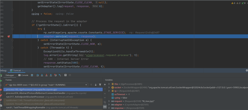Select the Tomcat debug session tab
Viewport: 248px width, 110px height.
(x=16, y=70)
